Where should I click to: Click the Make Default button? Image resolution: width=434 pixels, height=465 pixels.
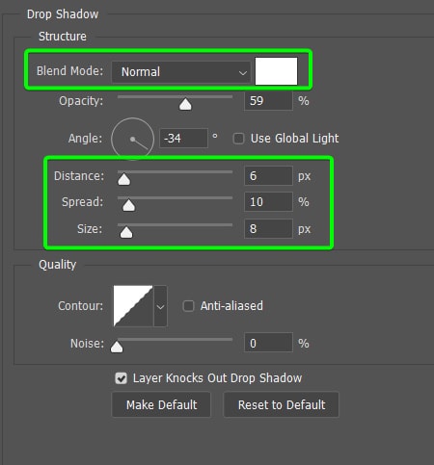[161, 405]
